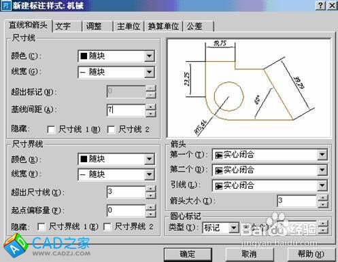Increase the 基线间距 value with up arrow
The height and width of the screenshot is (262, 338).
[x=151, y=107]
